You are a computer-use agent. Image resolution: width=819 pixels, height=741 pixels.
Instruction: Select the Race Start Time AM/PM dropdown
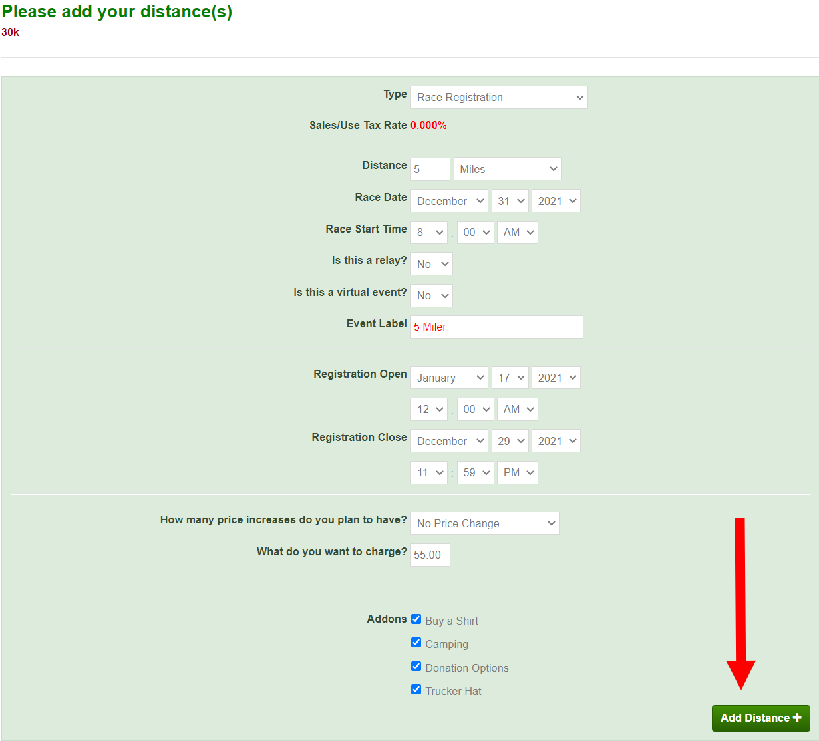click(x=518, y=233)
